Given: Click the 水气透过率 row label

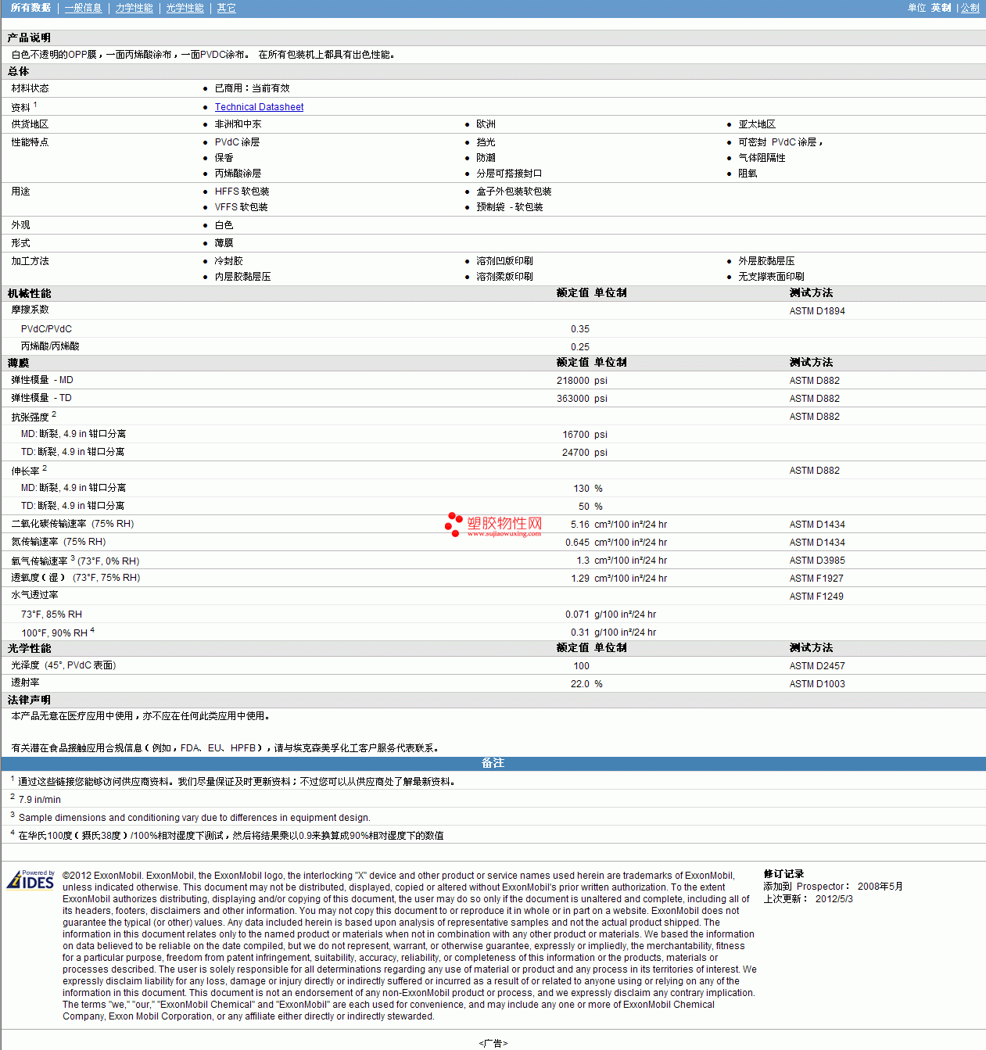Looking at the screenshot, I should pos(34,595).
